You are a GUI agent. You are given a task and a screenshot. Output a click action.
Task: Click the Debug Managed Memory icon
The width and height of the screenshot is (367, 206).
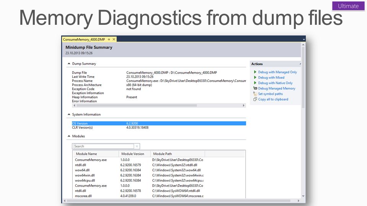pos(255,88)
